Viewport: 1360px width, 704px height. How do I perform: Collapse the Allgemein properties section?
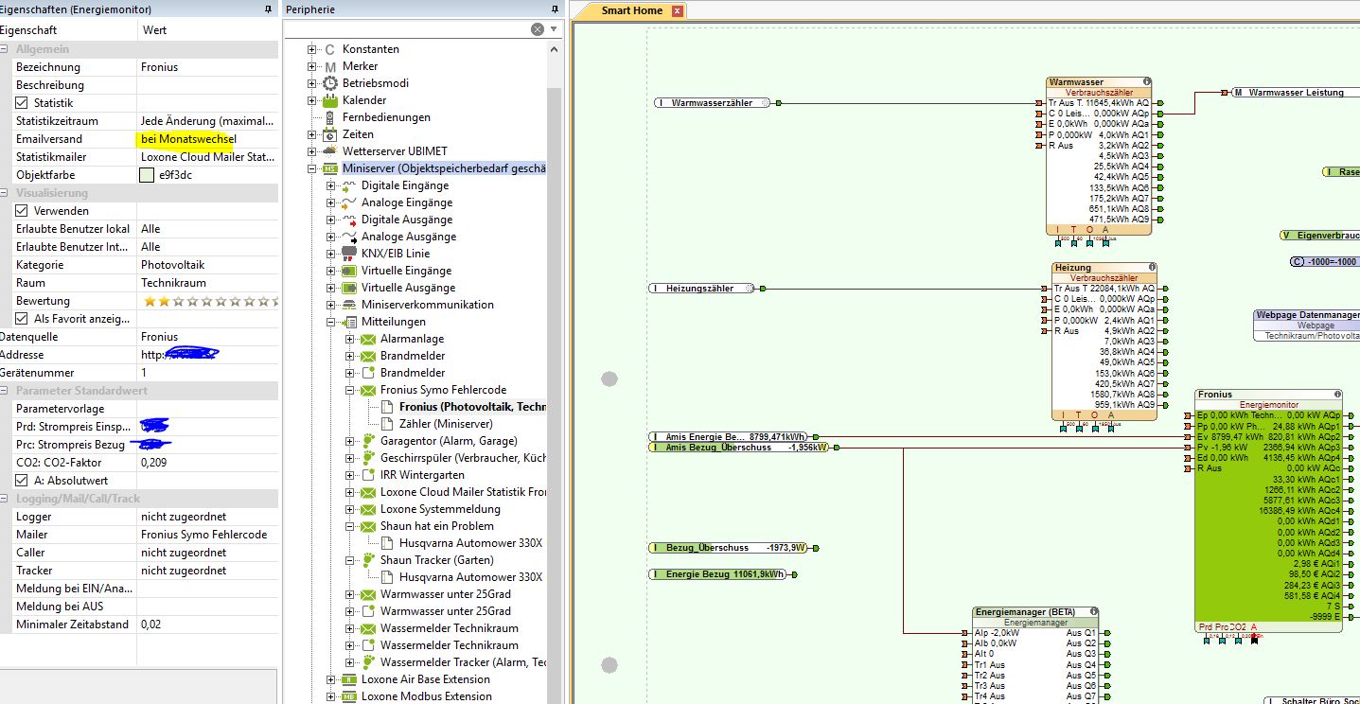point(6,49)
